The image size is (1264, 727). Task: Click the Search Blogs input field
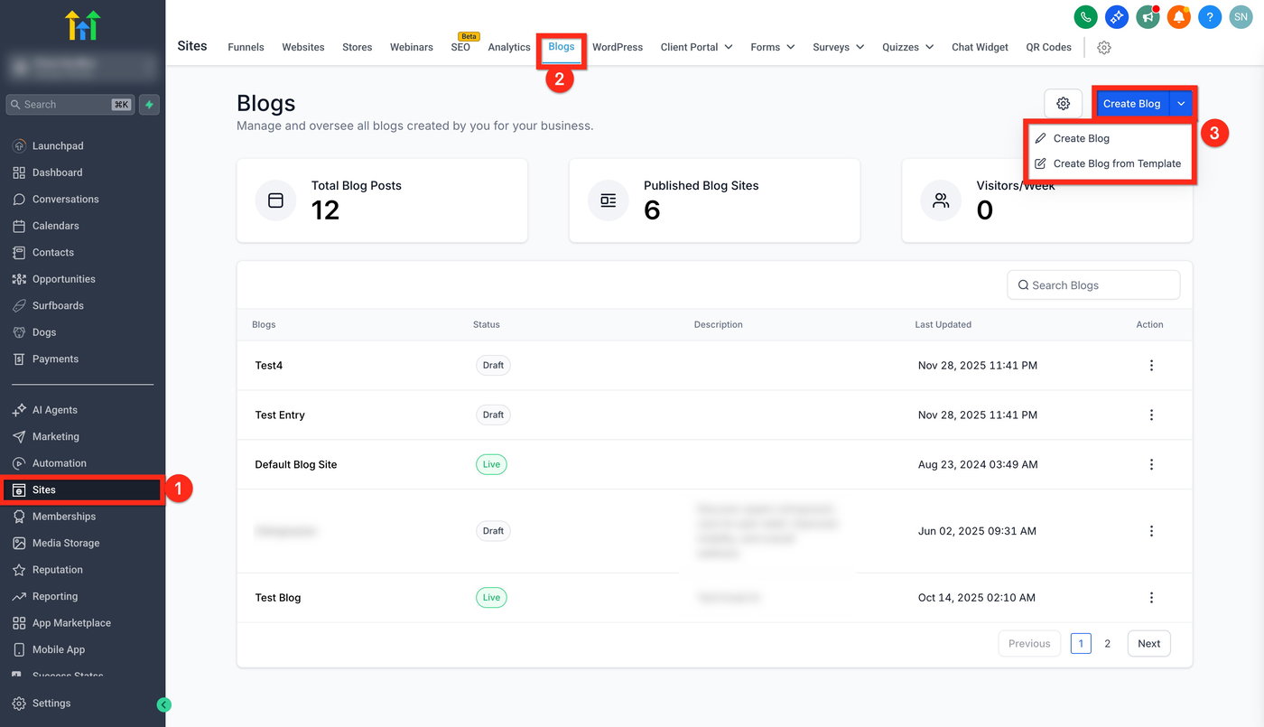[1093, 285]
